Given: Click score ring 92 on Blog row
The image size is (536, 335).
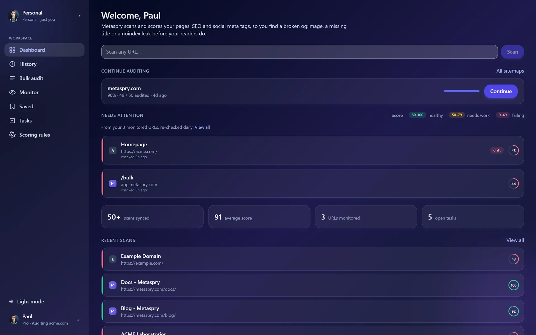Looking at the screenshot, I should [514, 311].
